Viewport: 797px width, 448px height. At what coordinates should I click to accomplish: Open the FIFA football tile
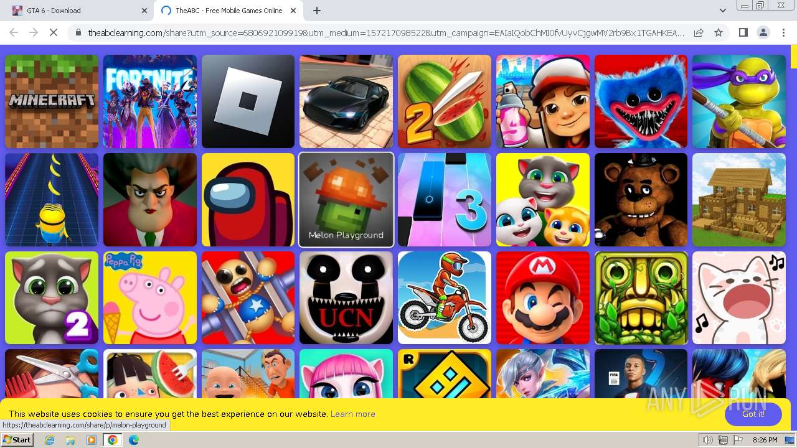click(641, 373)
